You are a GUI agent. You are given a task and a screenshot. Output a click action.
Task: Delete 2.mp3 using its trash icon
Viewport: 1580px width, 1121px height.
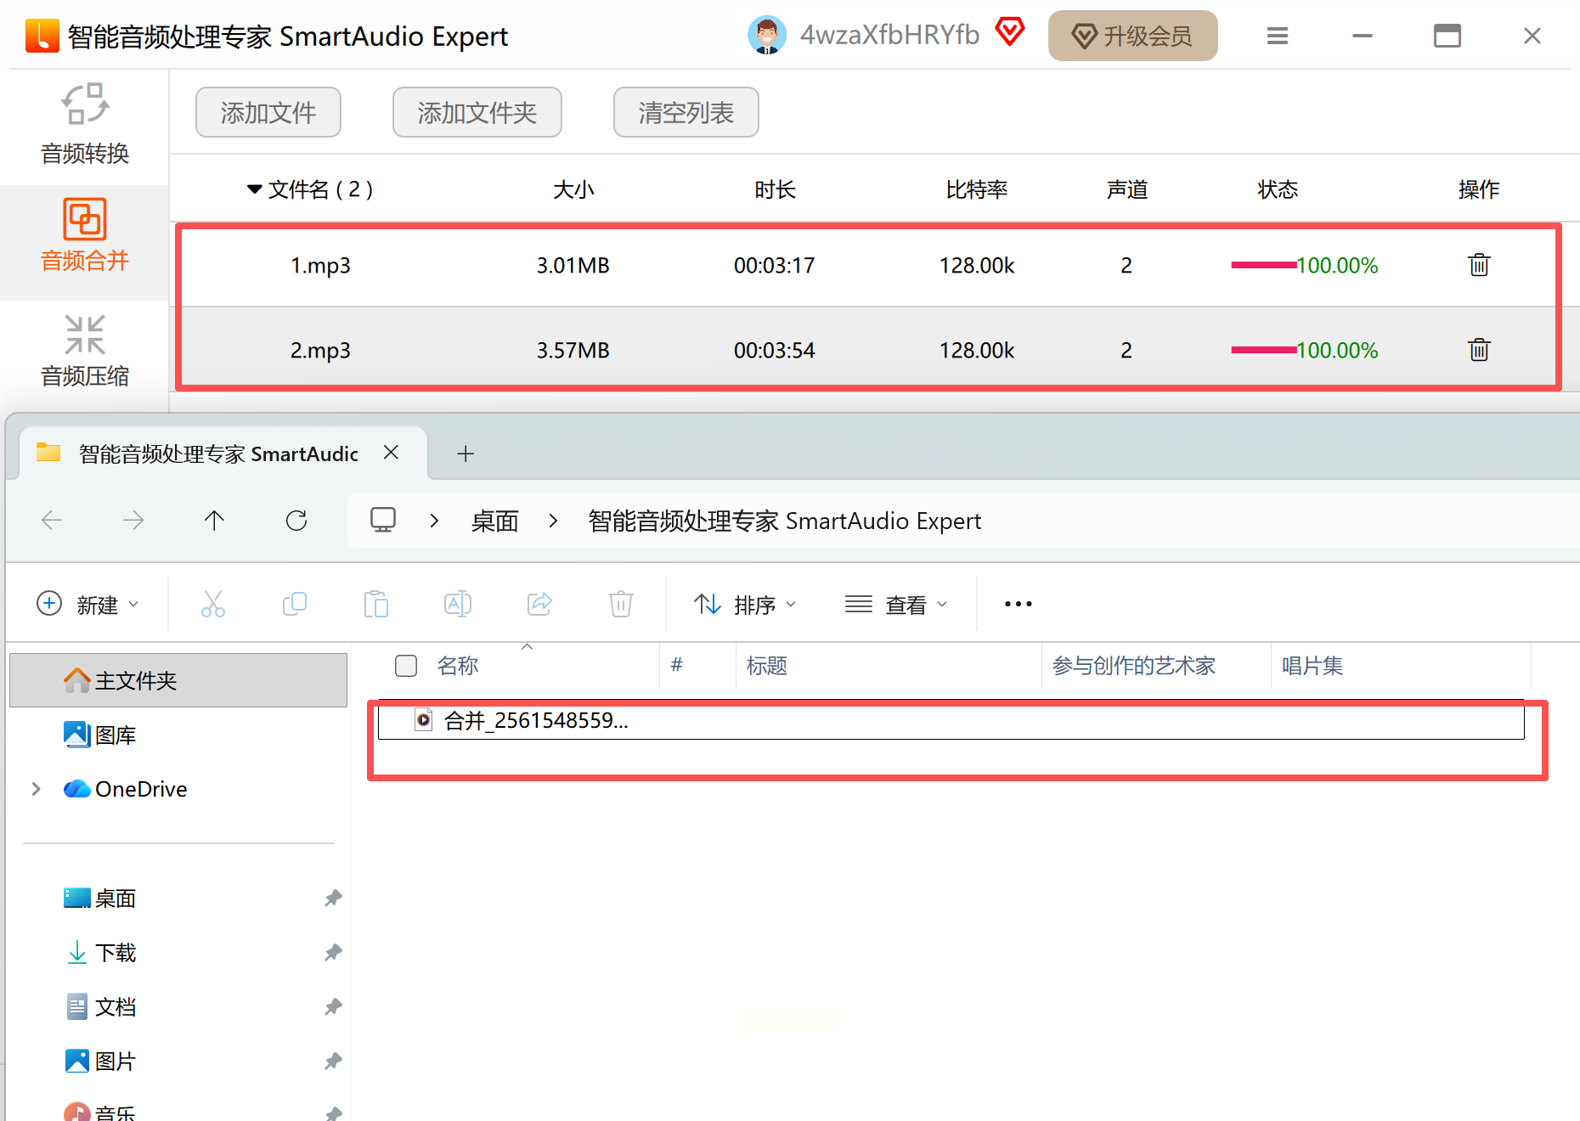pos(1478,350)
